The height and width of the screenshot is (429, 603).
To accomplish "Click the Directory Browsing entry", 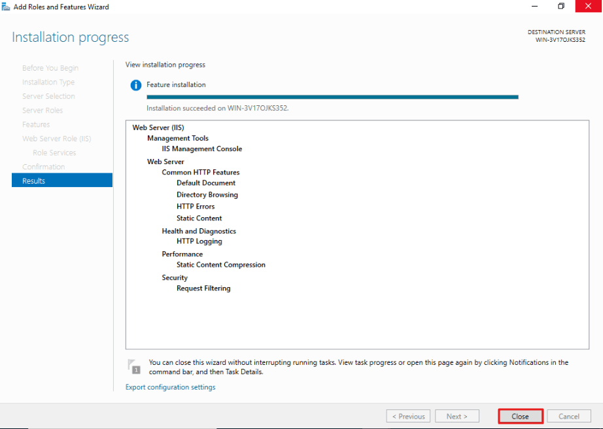I will pyautogui.click(x=207, y=195).
